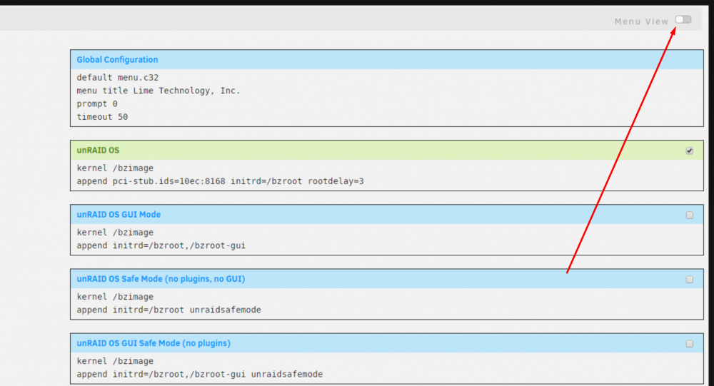Click the bzroot-gui unraidsafemode append line
This screenshot has width=714, height=386.
[199, 374]
